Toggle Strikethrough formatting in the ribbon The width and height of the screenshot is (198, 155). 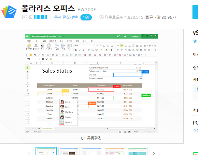89,50
